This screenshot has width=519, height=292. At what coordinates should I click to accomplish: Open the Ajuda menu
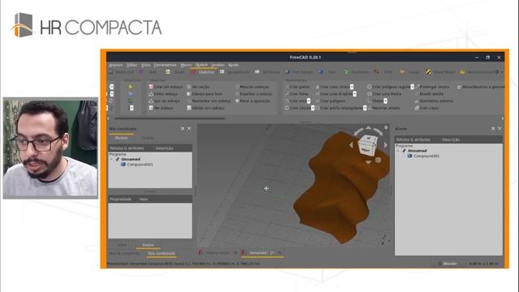point(234,65)
